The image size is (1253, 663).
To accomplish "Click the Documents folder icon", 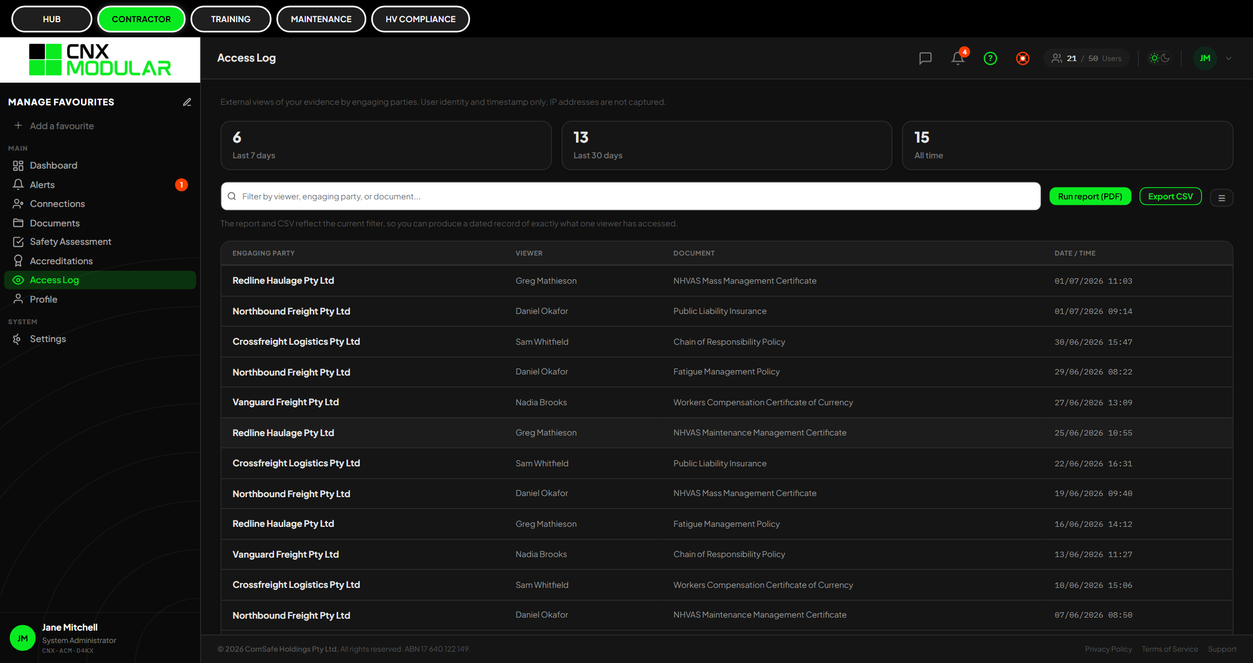I will (x=18, y=223).
